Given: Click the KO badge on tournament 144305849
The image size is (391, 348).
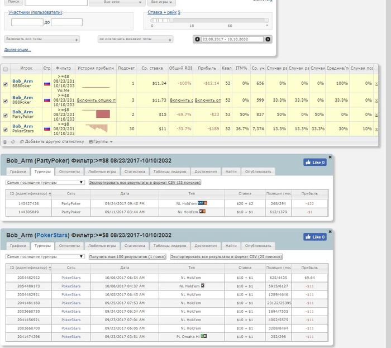Looking at the screenshot, I should coord(202,211).
